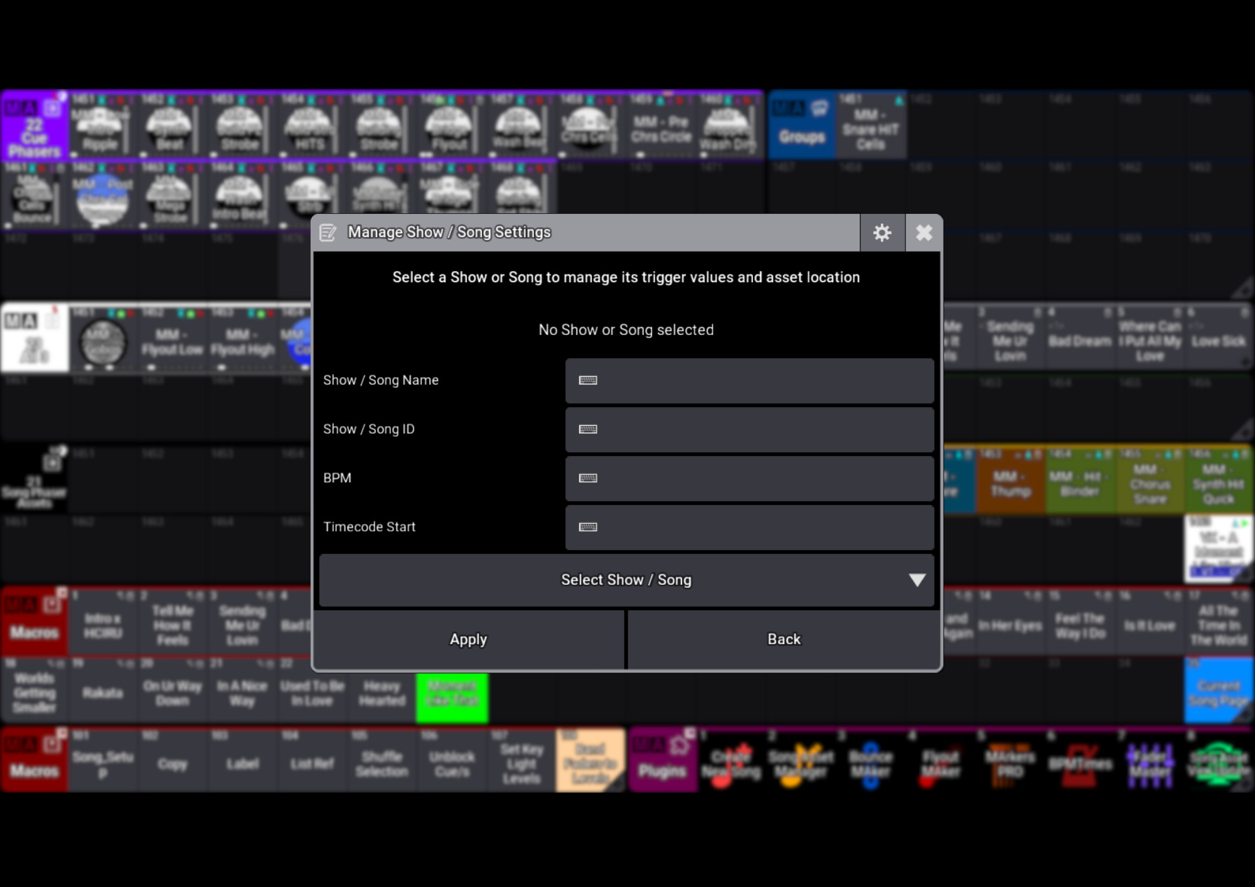Viewport: 1255px width, 887px height.
Task: Open the blue Current Song Page macro
Action: [1219, 690]
